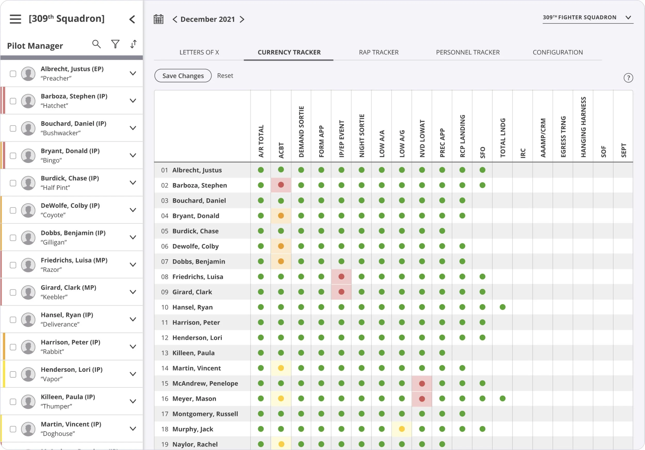Open the calendar date picker icon
The image size is (645, 450).
click(158, 19)
